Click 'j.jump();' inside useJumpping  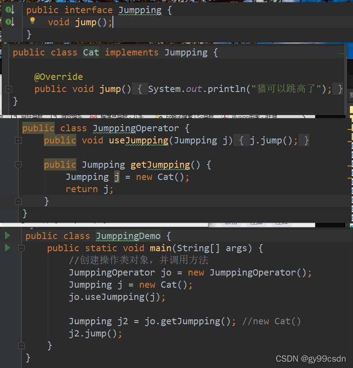pyautogui.click(x=274, y=141)
